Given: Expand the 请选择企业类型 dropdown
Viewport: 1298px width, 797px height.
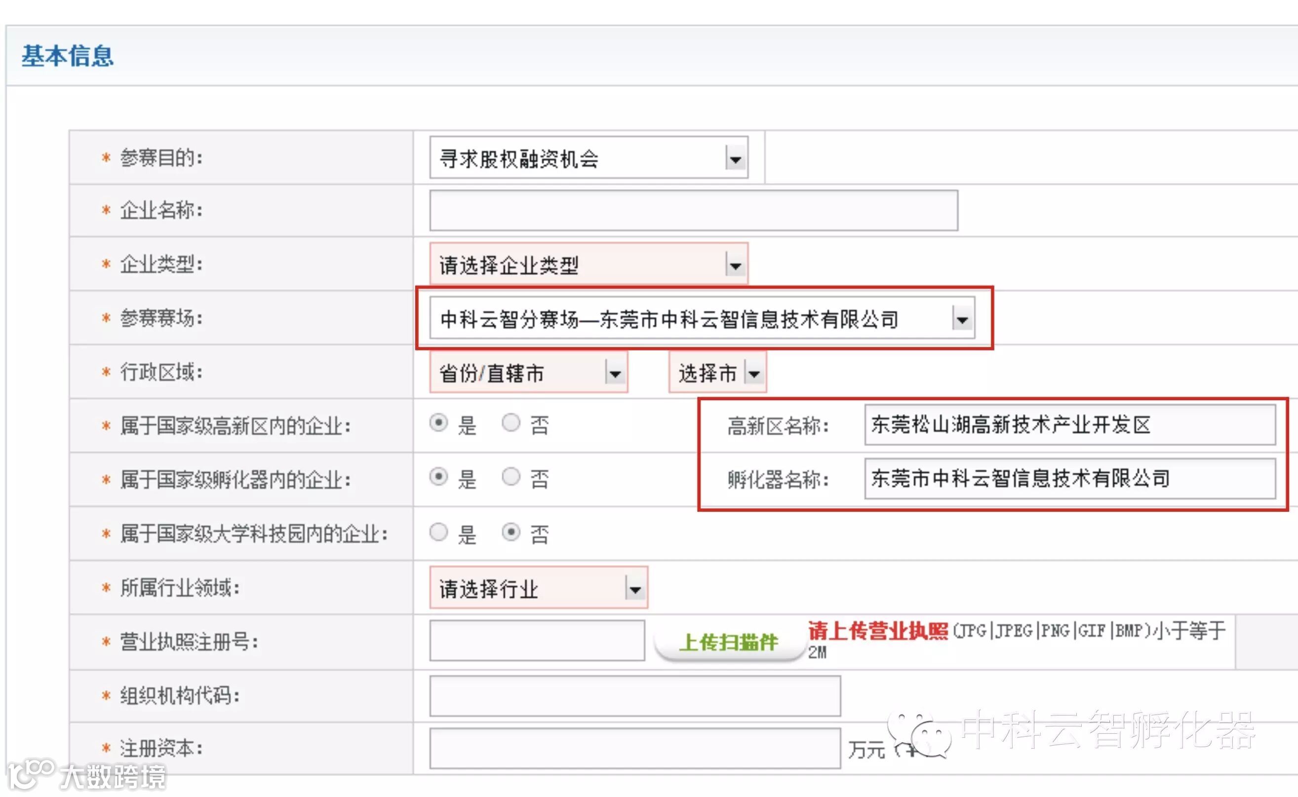Looking at the screenshot, I should click(x=736, y=265).
